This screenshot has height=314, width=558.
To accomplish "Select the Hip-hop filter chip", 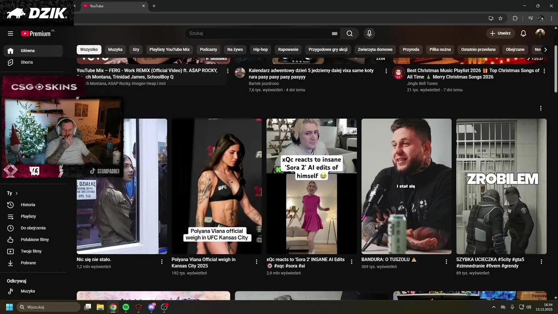I will (x=261, y=50).
